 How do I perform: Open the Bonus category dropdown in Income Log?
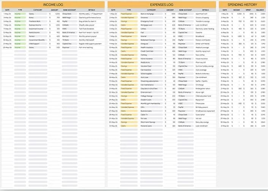38,17
